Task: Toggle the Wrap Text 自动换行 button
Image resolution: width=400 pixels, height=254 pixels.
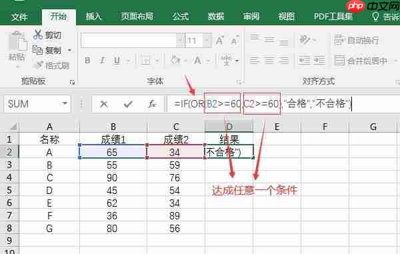Action: [x=357, y=40]
